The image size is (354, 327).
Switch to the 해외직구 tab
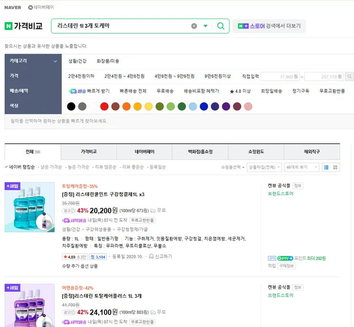pos(312,152)
